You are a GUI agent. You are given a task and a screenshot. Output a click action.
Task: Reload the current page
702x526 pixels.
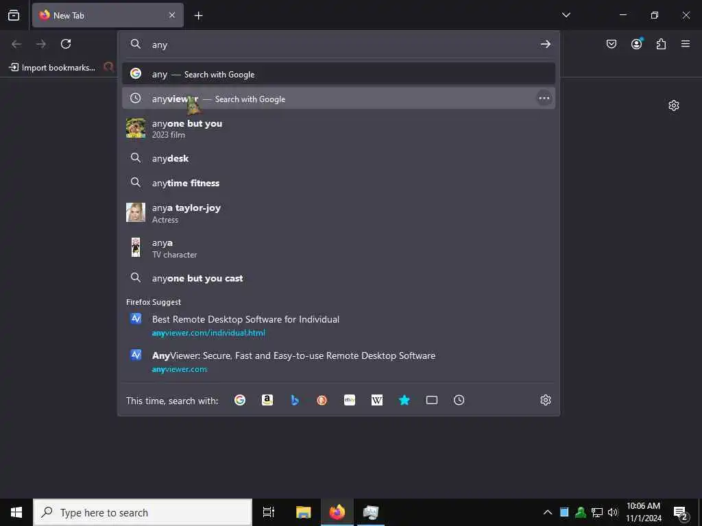[66, 44]
